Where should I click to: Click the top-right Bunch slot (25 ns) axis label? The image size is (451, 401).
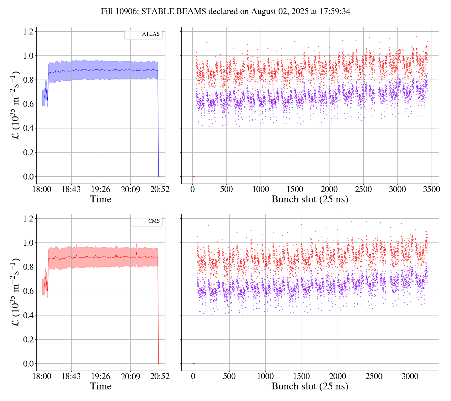(310, 199)
